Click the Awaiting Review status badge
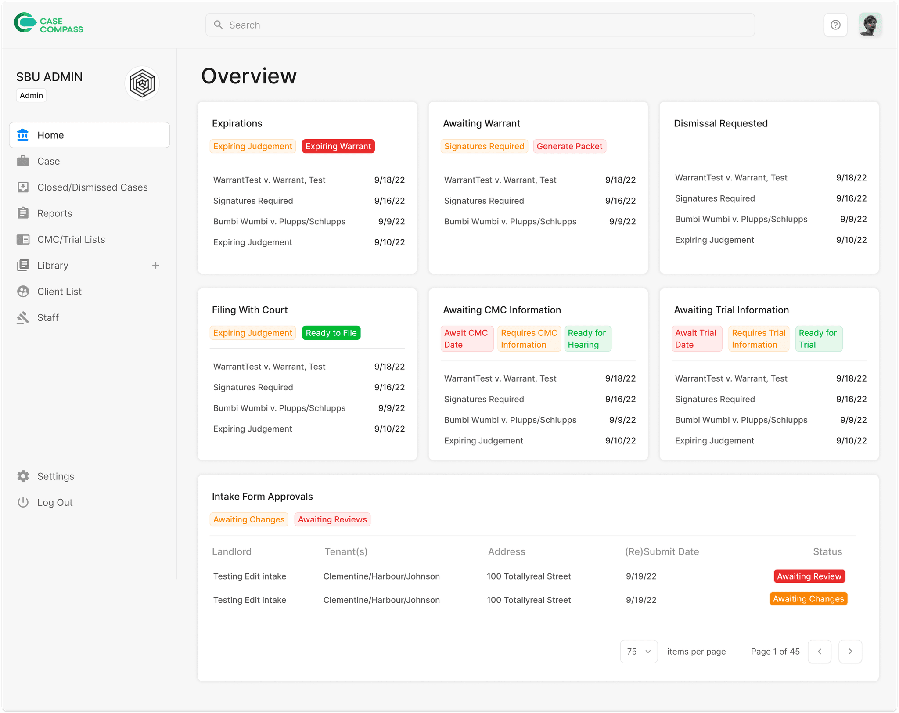 (809, 576)
